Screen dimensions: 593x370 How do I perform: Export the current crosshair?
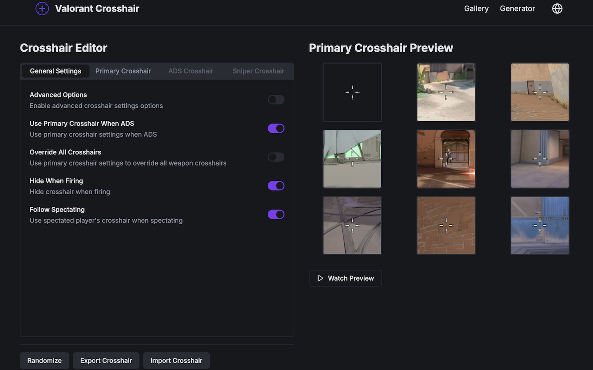(106, 360)
